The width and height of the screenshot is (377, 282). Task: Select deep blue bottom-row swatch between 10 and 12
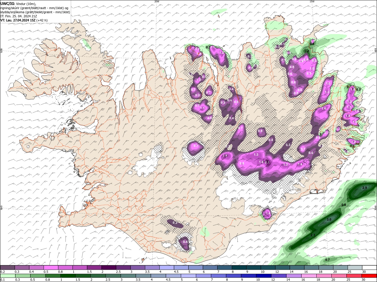(x=263, y=276)
